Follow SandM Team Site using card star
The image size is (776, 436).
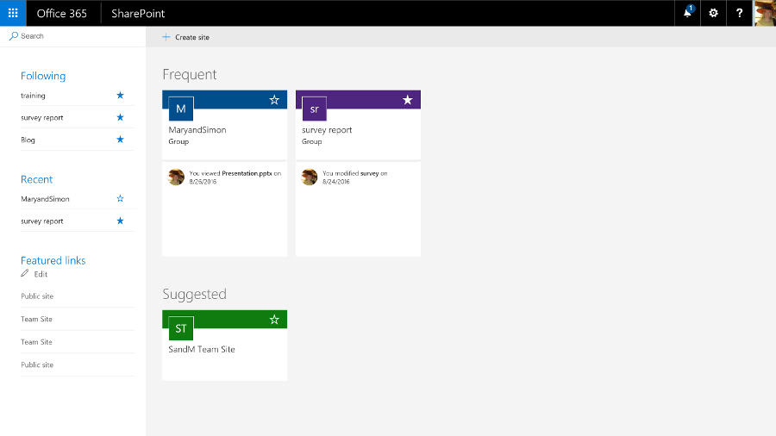(x=274, y=320)
